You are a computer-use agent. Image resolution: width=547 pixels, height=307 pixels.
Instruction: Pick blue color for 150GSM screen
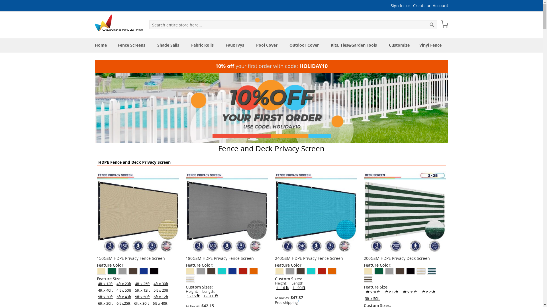[144, 271]
